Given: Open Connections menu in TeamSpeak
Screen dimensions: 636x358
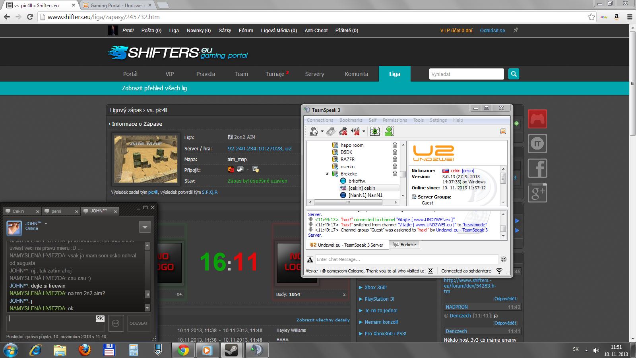Looking at the screenshot, I should click(x=320, y=120).
